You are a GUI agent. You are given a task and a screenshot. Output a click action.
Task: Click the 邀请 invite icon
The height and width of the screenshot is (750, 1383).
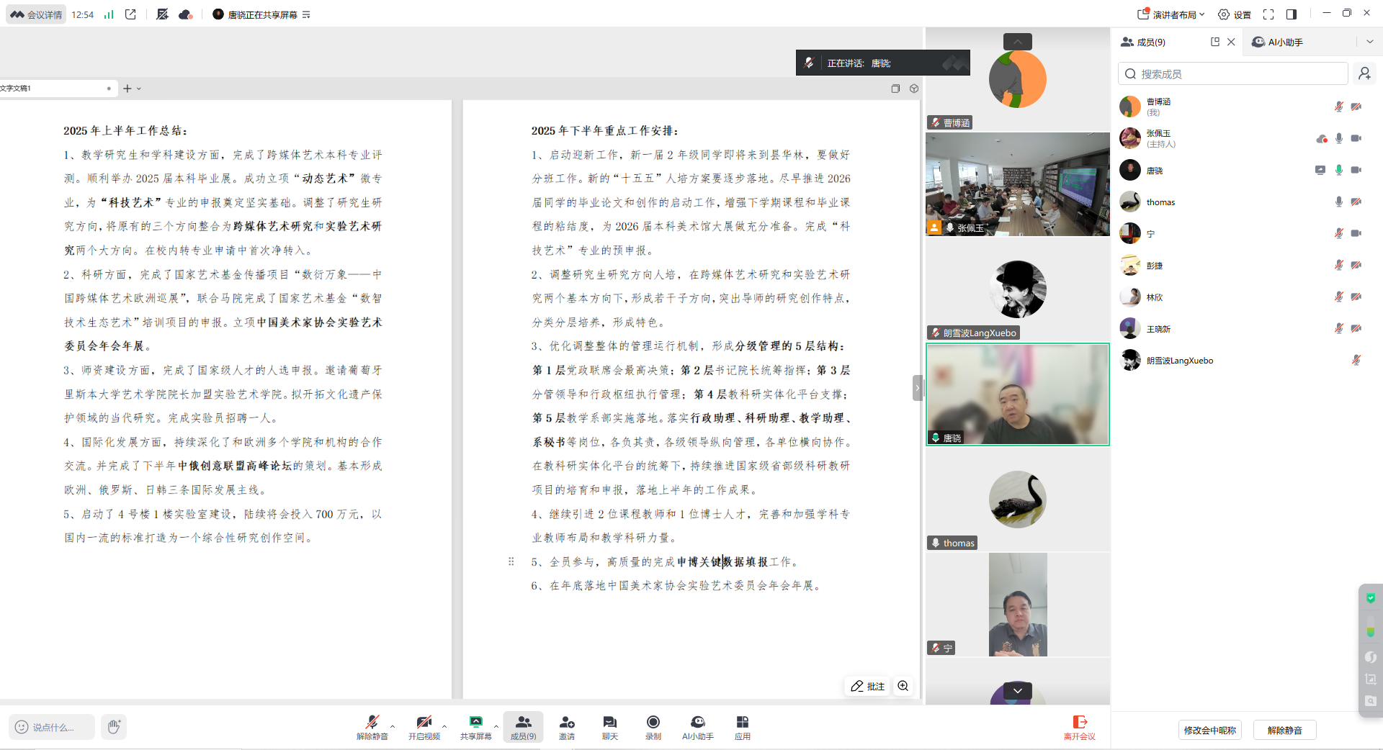[567, 726]
